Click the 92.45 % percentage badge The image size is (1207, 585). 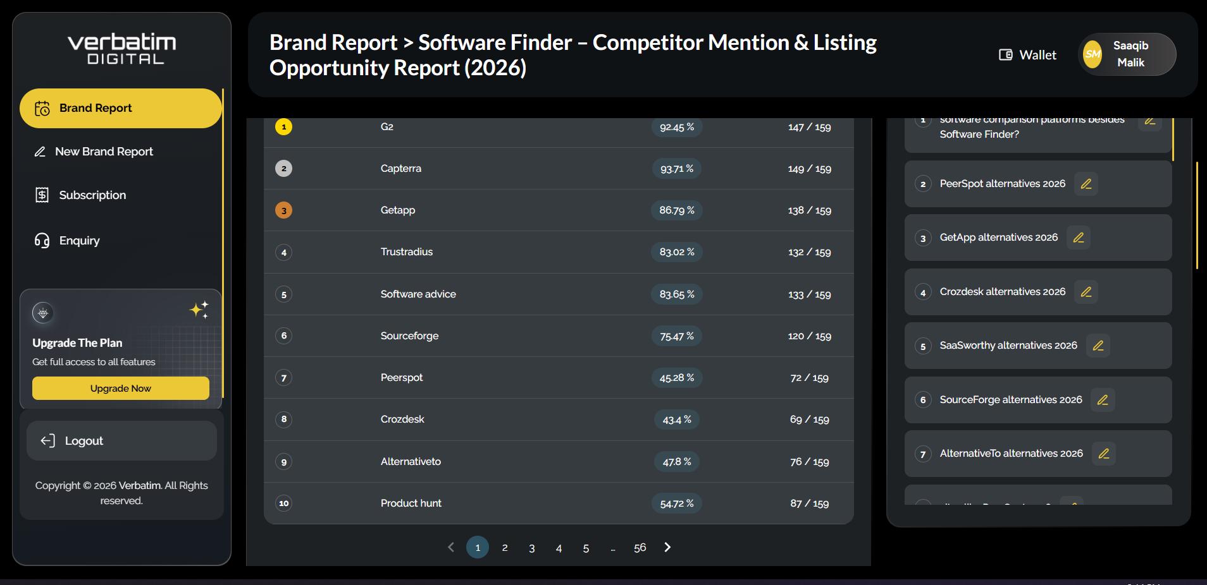tap(677, 127)
